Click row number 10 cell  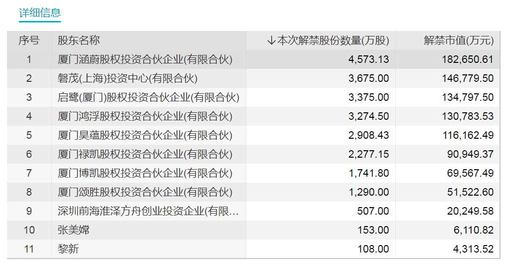29,230
